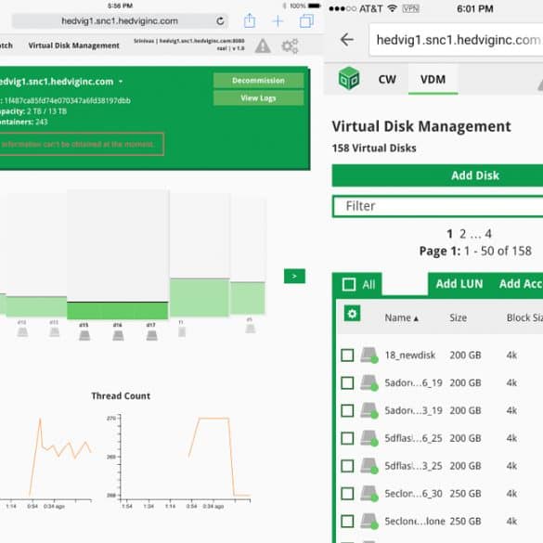Check the box for 5eclon...lone
543x543 pixels.
(347, 522)
